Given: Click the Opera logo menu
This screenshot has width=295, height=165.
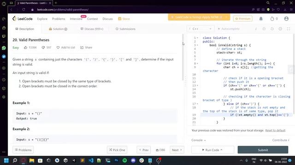Looking at the screenshot, I should 4,3.
